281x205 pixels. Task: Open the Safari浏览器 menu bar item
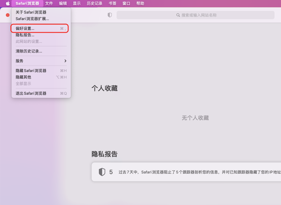tap(27, 4)
